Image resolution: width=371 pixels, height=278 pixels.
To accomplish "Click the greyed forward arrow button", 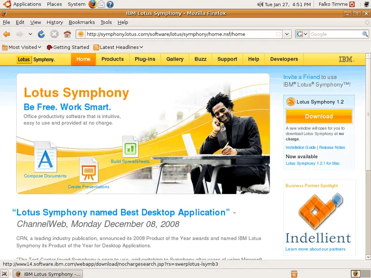I will (19, 34).
